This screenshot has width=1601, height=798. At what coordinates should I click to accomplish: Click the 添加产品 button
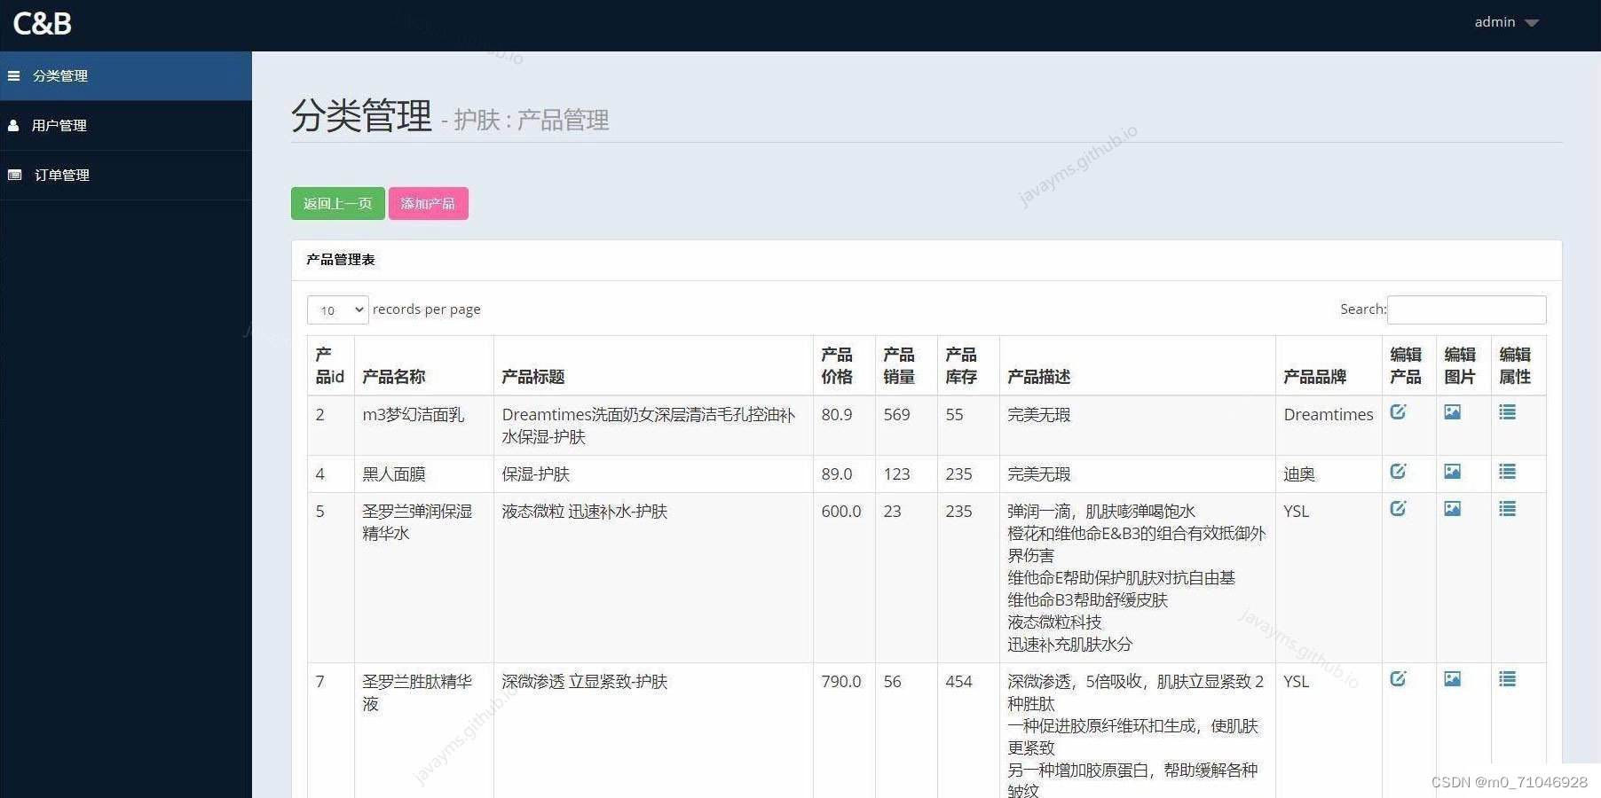(428, 203)
